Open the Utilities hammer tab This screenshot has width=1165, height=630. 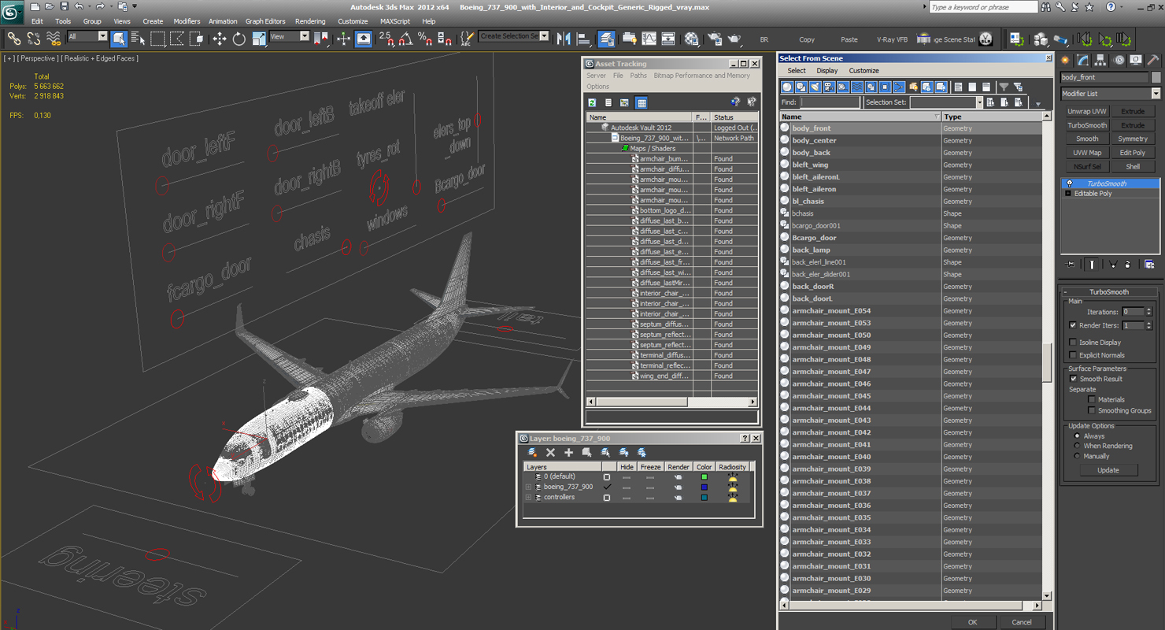click(x=1153, y=60)
